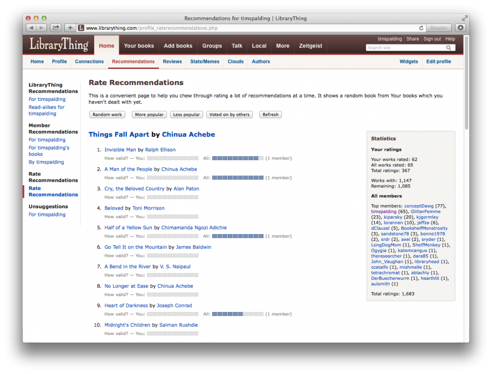The image size is (492, 374).
Task: Go forward with the browser forward arrow
Action: [41, 28]
